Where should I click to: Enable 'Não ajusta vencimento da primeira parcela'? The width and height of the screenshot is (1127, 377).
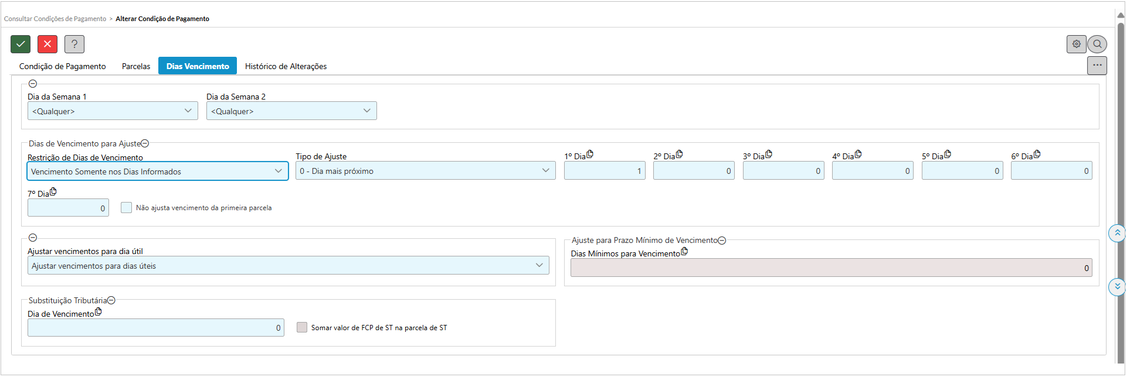(126, 208)
